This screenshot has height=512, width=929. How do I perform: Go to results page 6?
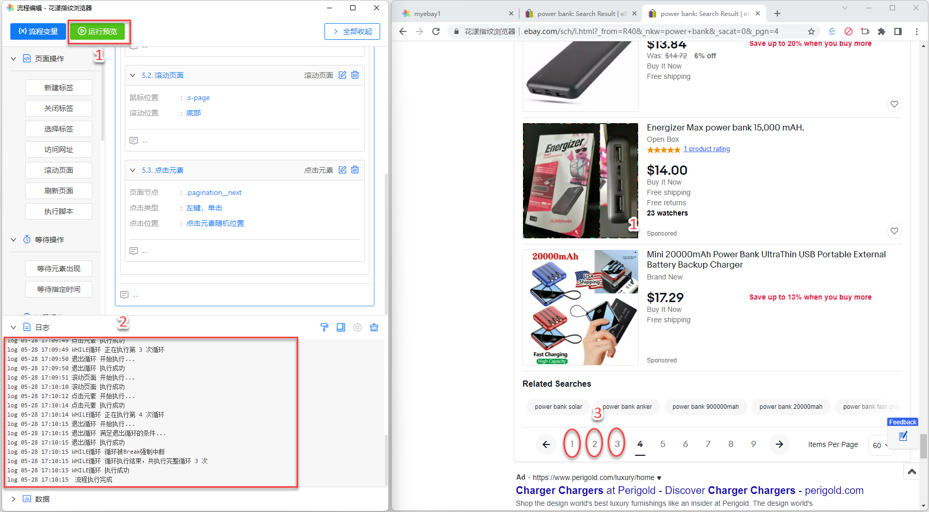(686, 444)
